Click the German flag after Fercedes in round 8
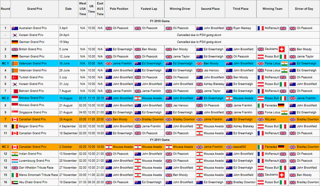 [281, 105]
